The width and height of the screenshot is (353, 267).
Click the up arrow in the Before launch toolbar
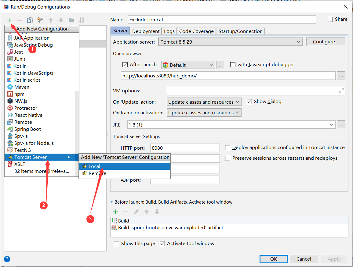147,212
